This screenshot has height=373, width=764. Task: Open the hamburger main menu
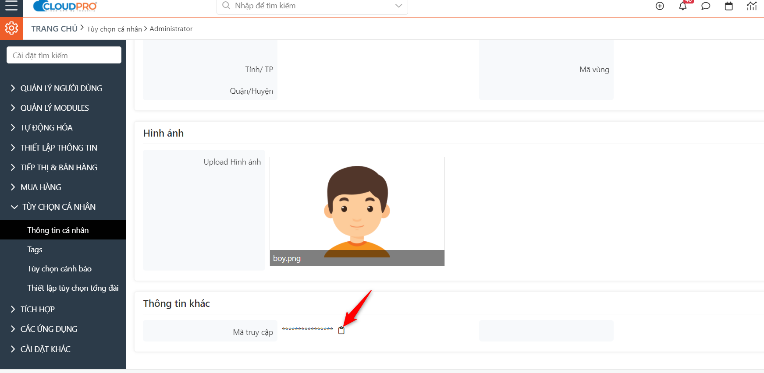coord(11,6)
